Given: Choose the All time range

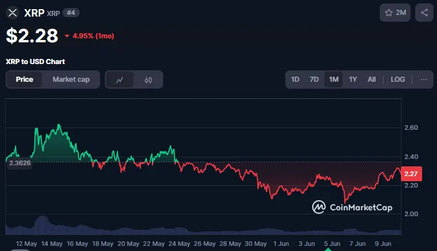Looking at the screenshot, I should point(372,79).
